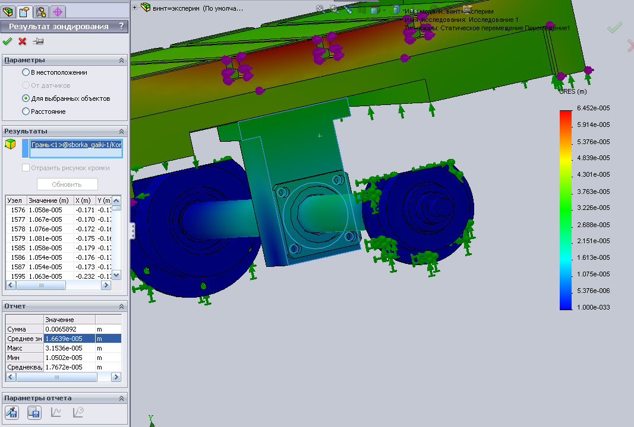Open the DimXpertManager crosshair tab
The image size is (634, 427).
click(58, 12)
